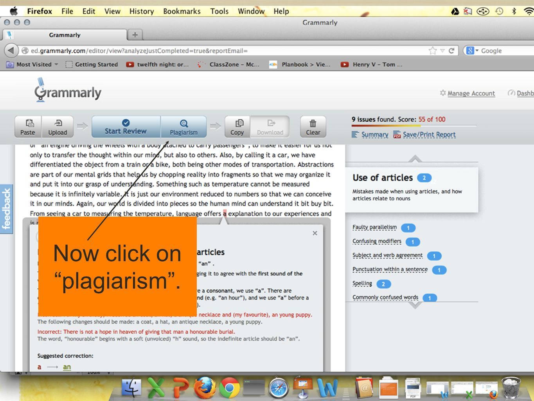
Task: Click the Grammarly logo
Action: [x=68, y=90]
